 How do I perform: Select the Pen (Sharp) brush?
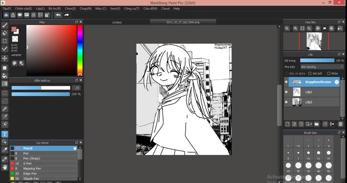click(44, 158)
